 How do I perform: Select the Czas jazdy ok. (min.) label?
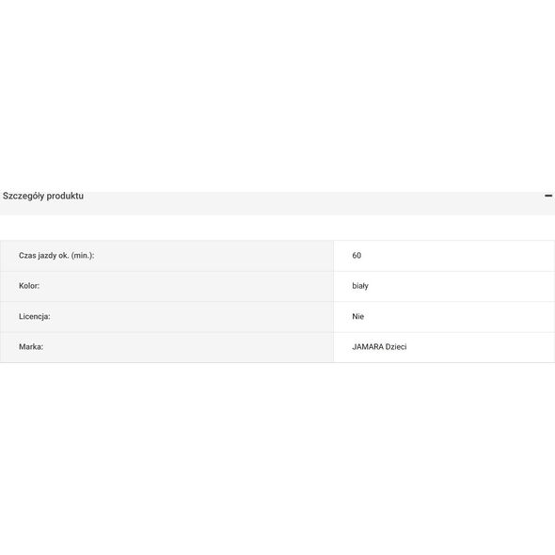(x=56, y=256)
